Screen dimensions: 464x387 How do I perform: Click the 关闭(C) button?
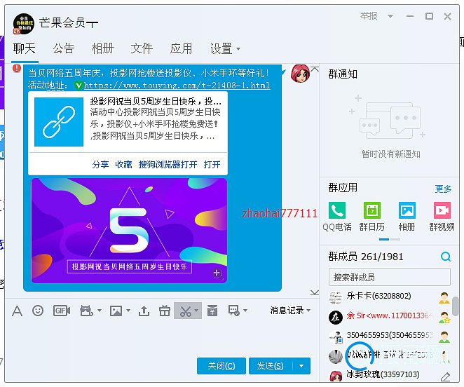point(221,366)
